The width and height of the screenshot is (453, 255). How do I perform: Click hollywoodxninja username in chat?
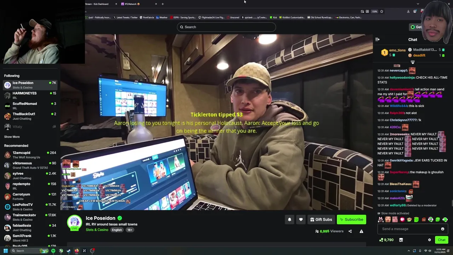402,78
